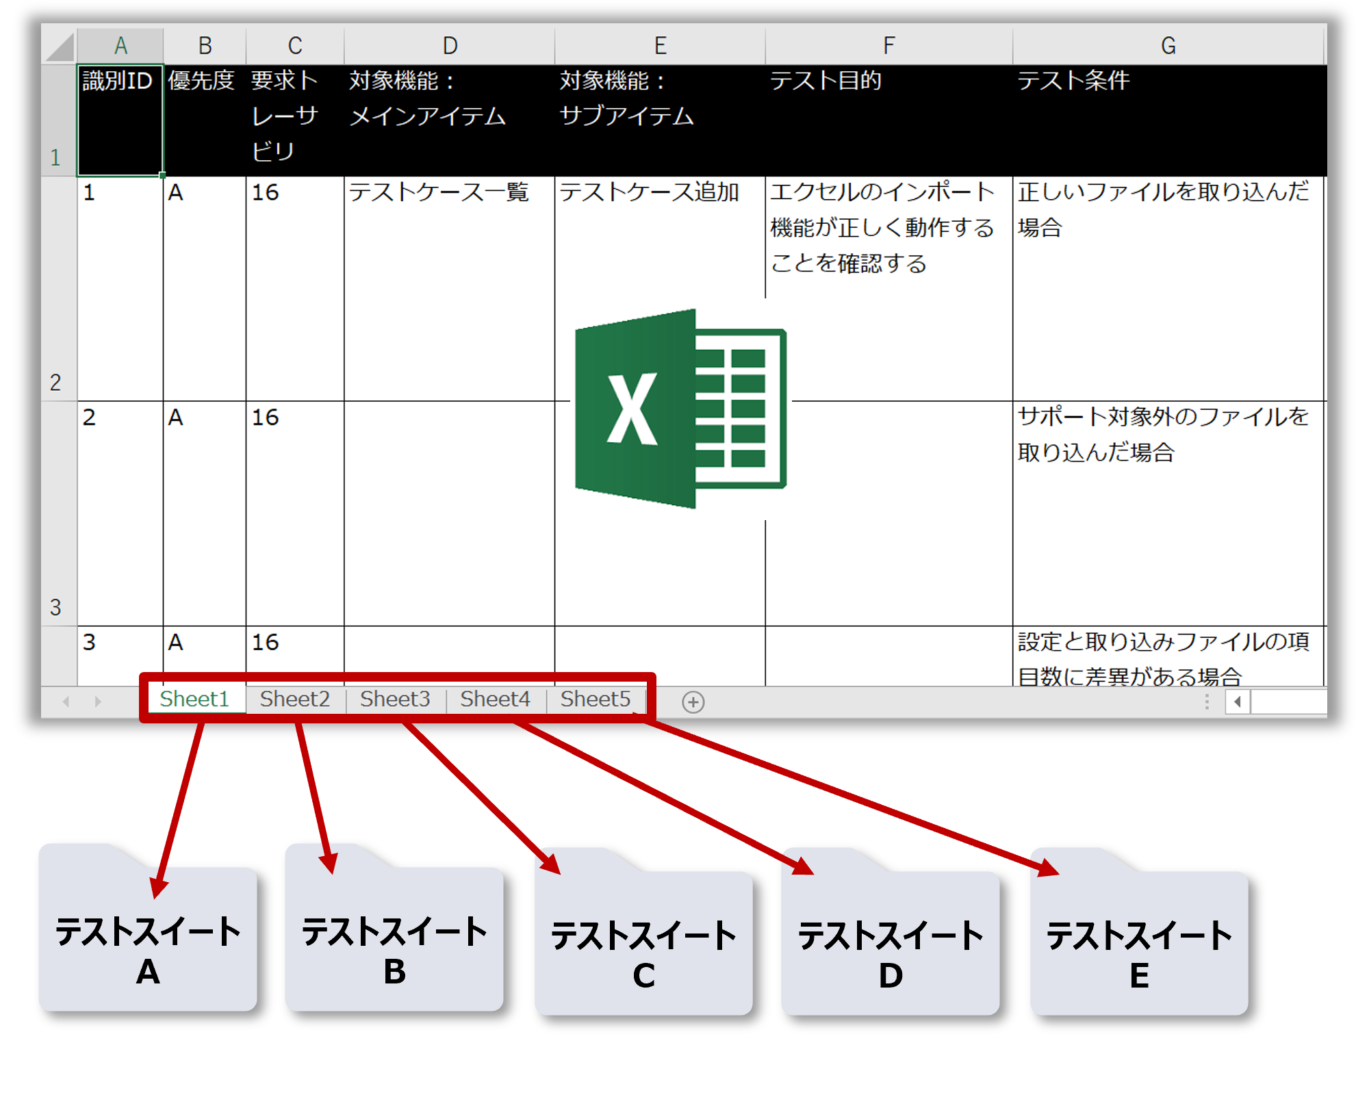1356x1095 pixels.
Task: Click the 対象機能：メインアイテム header cell
Action: tap(450, 120)
